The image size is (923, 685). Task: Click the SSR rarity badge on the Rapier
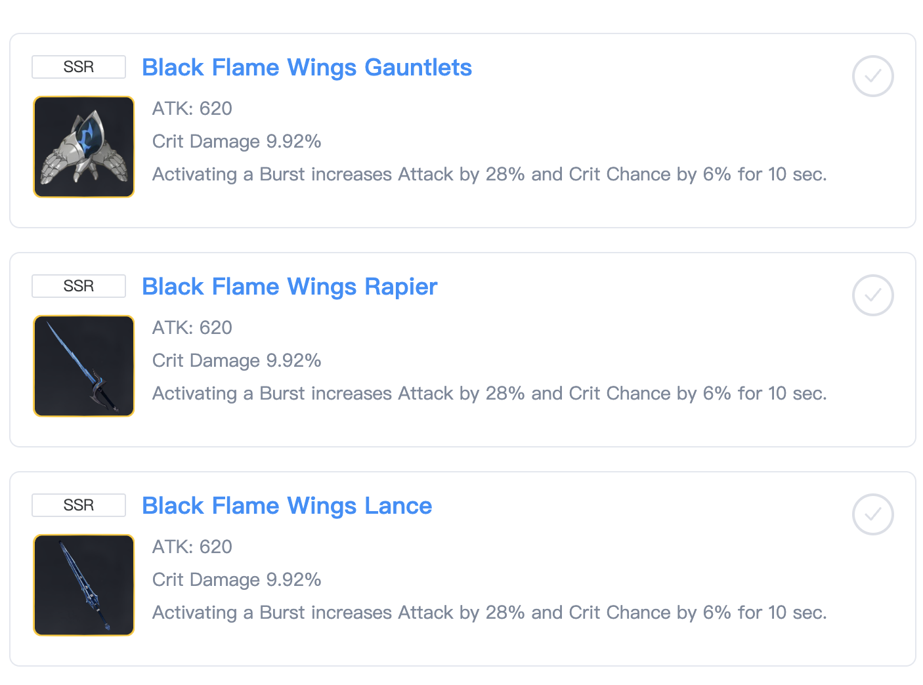(78, 285)
